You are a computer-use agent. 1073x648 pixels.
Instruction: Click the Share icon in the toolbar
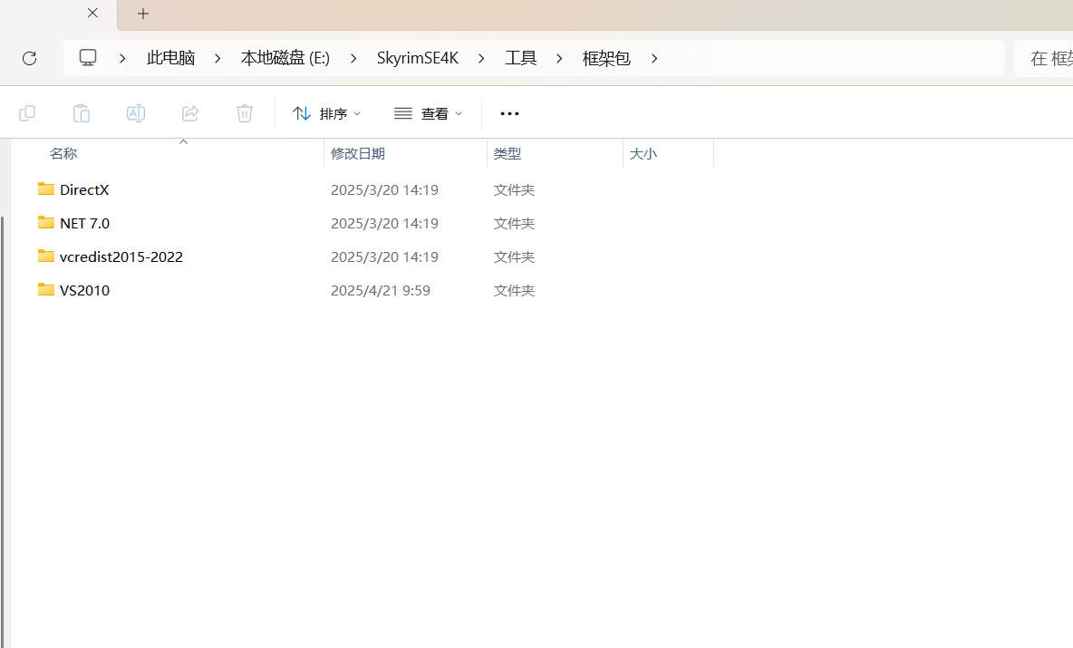[190, 112]
